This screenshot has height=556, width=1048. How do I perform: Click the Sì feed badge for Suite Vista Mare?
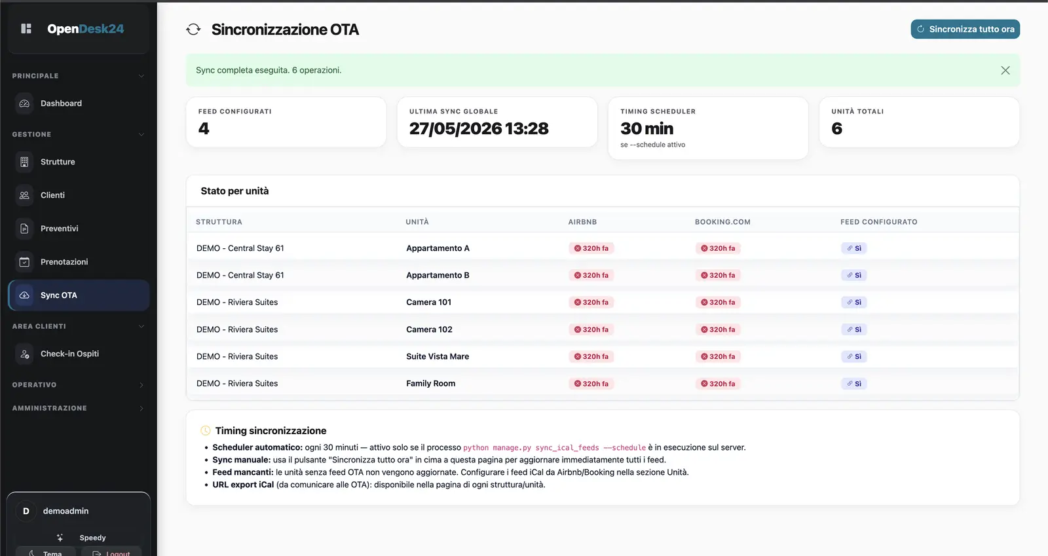tap(854, 356)
